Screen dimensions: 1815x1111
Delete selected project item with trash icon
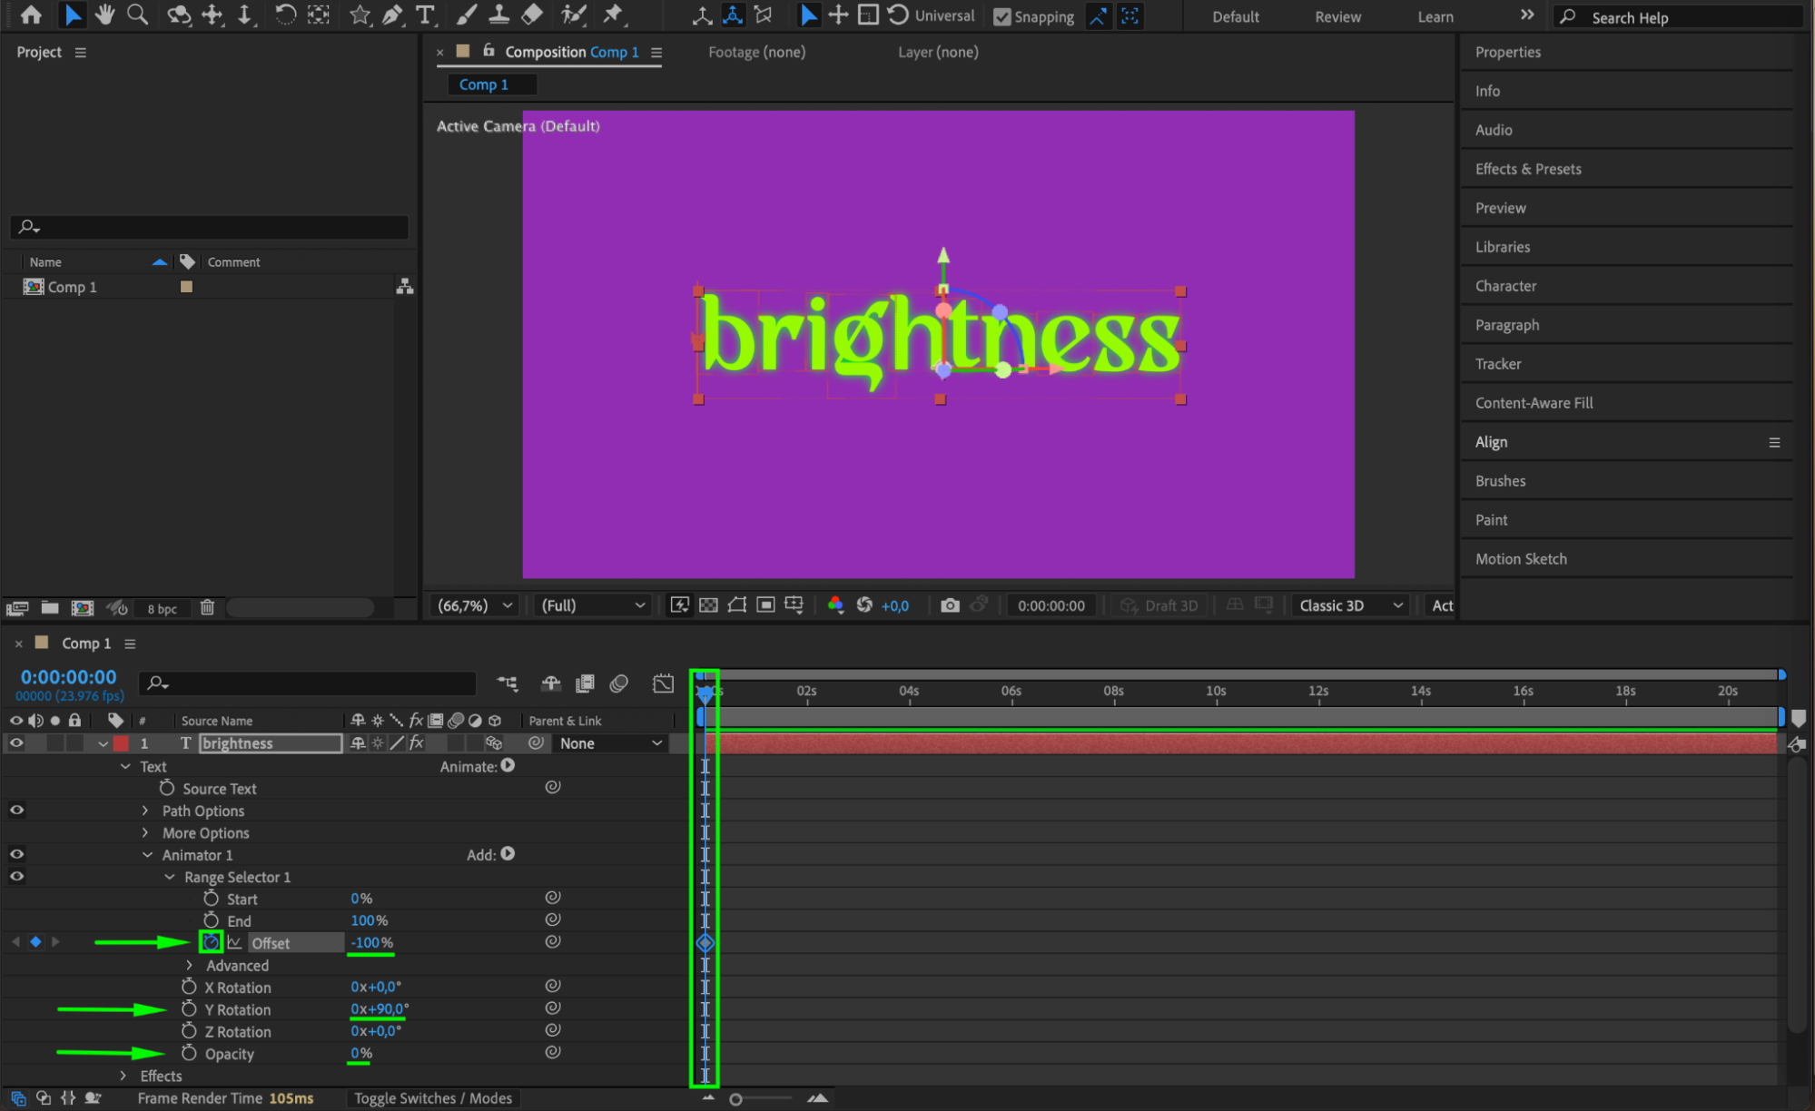tap(207, 608)
